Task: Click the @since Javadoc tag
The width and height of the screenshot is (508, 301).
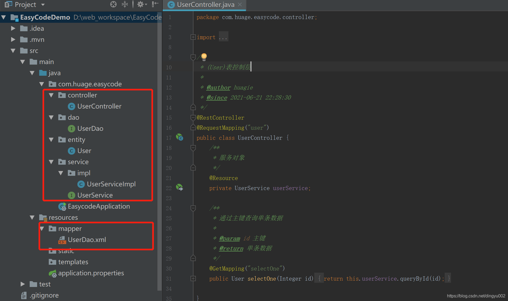Action: 217,98
